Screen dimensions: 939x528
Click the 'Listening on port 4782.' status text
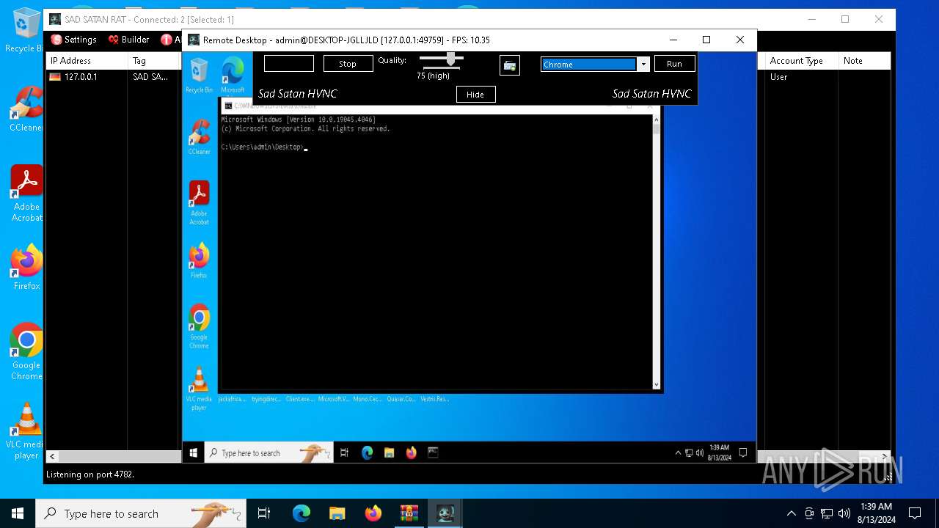point(90,474)
